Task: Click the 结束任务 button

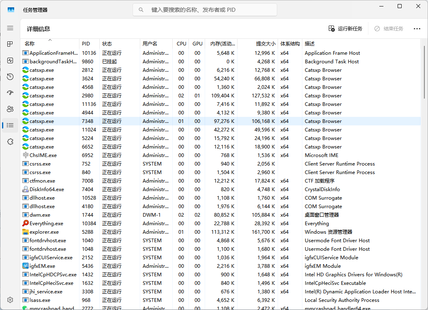Action: point(389,29)
